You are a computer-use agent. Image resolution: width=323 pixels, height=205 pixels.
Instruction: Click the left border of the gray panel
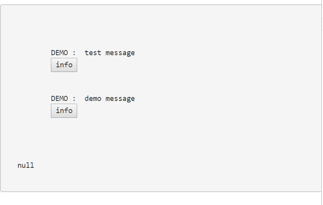(0, 98)
